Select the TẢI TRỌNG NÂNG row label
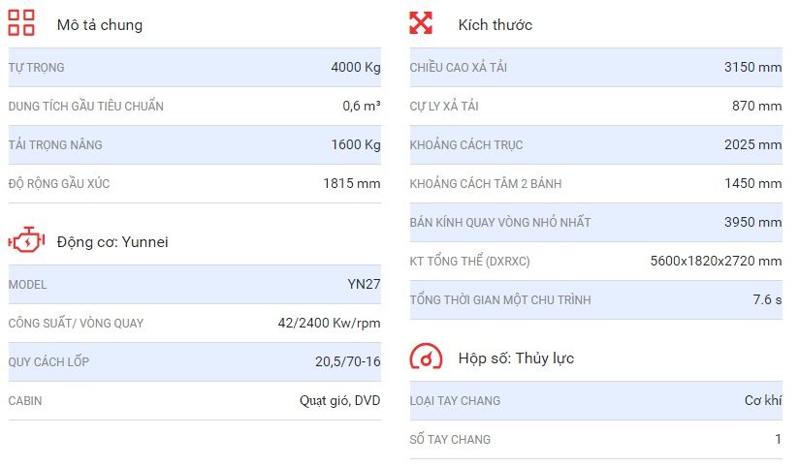Image resolution: width=799 pixels, height=467 pixels. [55, 145]
